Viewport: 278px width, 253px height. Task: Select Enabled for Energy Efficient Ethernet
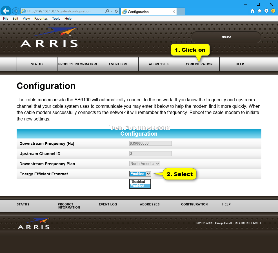point(138,186)
